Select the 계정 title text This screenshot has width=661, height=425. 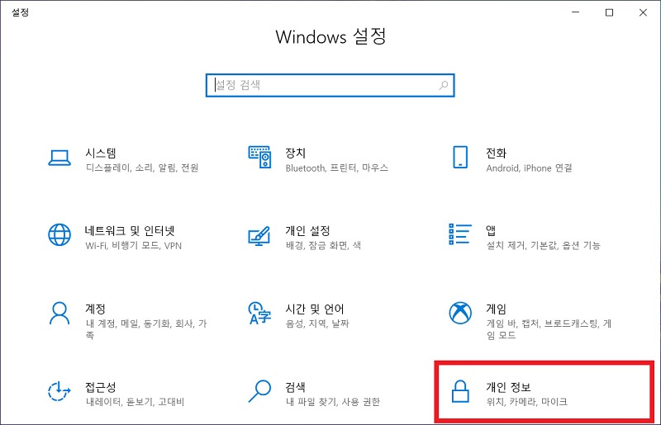pos(95,309)
